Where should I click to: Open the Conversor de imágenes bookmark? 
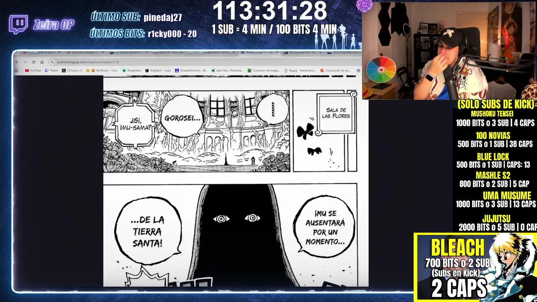tap(264, 70)
